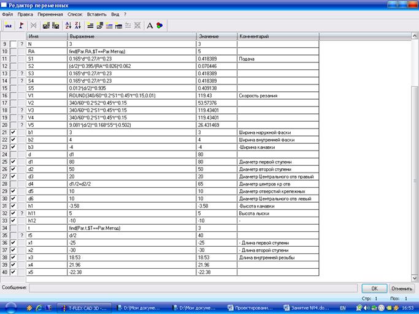Screen dimensions: 419x314
Task: Click the font letter A icon
Action: coord(150,26)
